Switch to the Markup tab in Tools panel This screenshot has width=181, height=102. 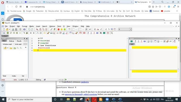tap(11, 41)
